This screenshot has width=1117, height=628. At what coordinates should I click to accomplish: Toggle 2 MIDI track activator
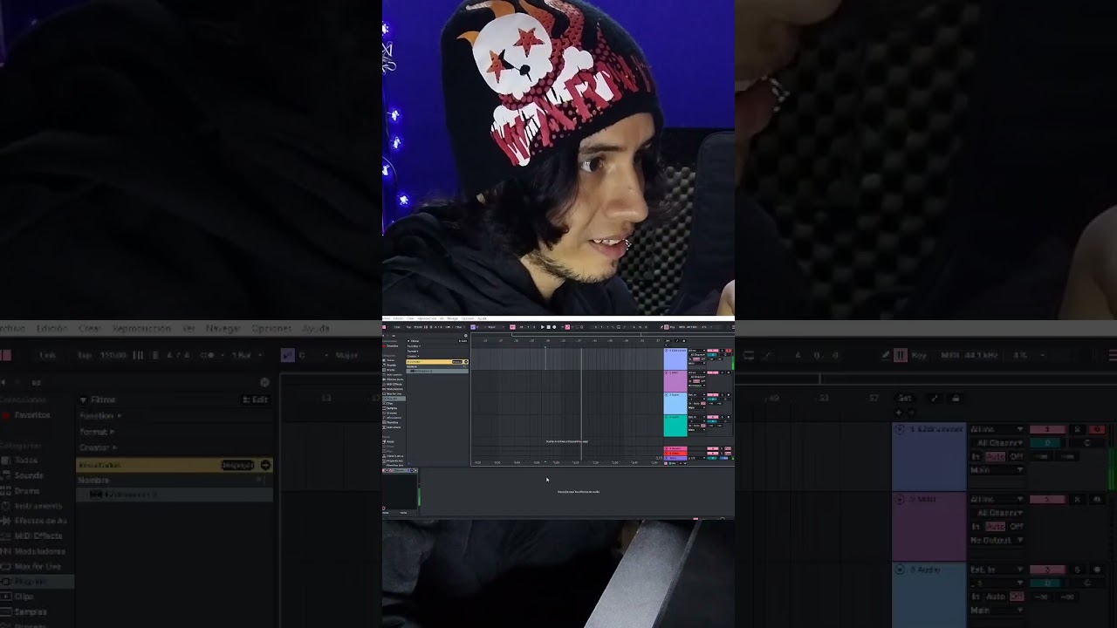(x=713, y=372)
